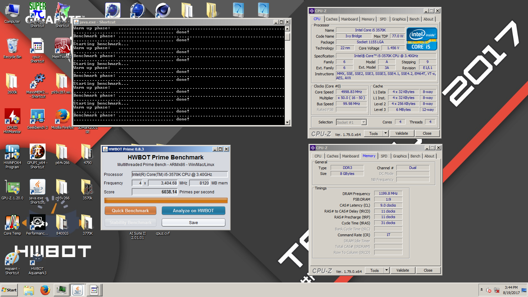Open cpuz Shortcut desktop icon

click(37, 50)
